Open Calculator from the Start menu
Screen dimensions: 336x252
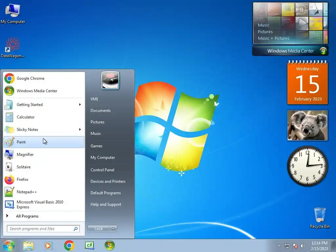point(44,117)
